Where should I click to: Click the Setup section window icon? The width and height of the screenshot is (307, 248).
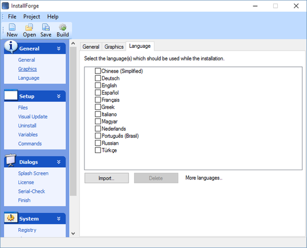click(x=11, y=95)
